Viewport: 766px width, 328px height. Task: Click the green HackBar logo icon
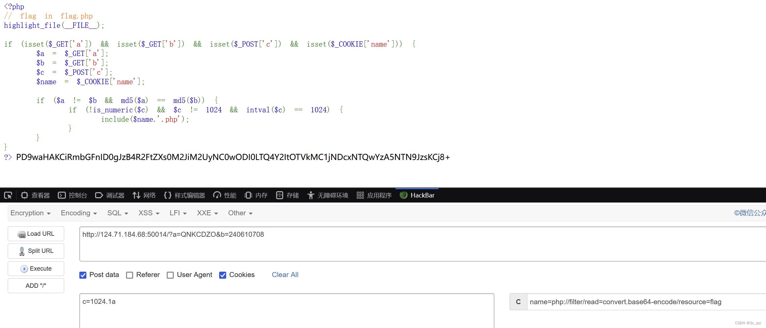tap(404, 195)
